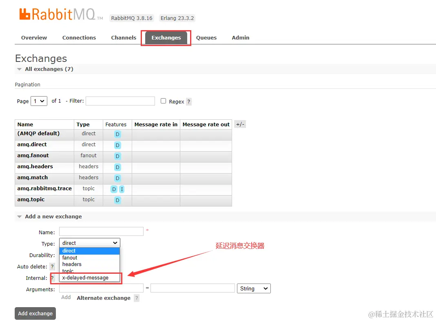This screenshot has width=436, height=321.
Task: Click the D badge in amq.headers row
Action: pos(117,167)
